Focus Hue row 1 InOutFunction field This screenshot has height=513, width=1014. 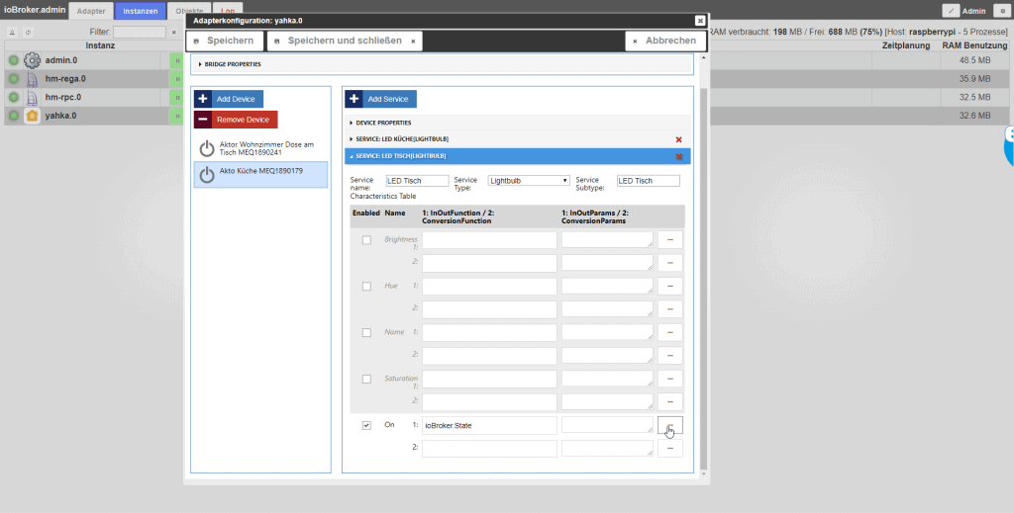pos(489,287)
